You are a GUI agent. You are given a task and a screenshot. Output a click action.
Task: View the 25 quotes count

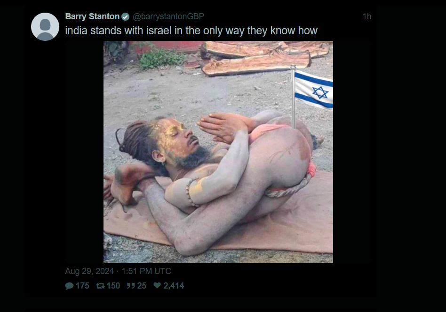pyautogui.click(x=142, y=286)
